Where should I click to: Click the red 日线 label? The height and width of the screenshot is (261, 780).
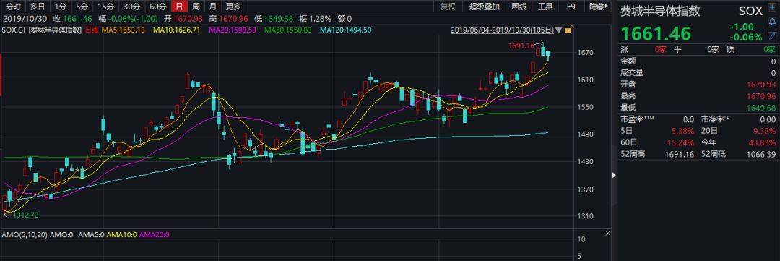click(x=92, y=30)
